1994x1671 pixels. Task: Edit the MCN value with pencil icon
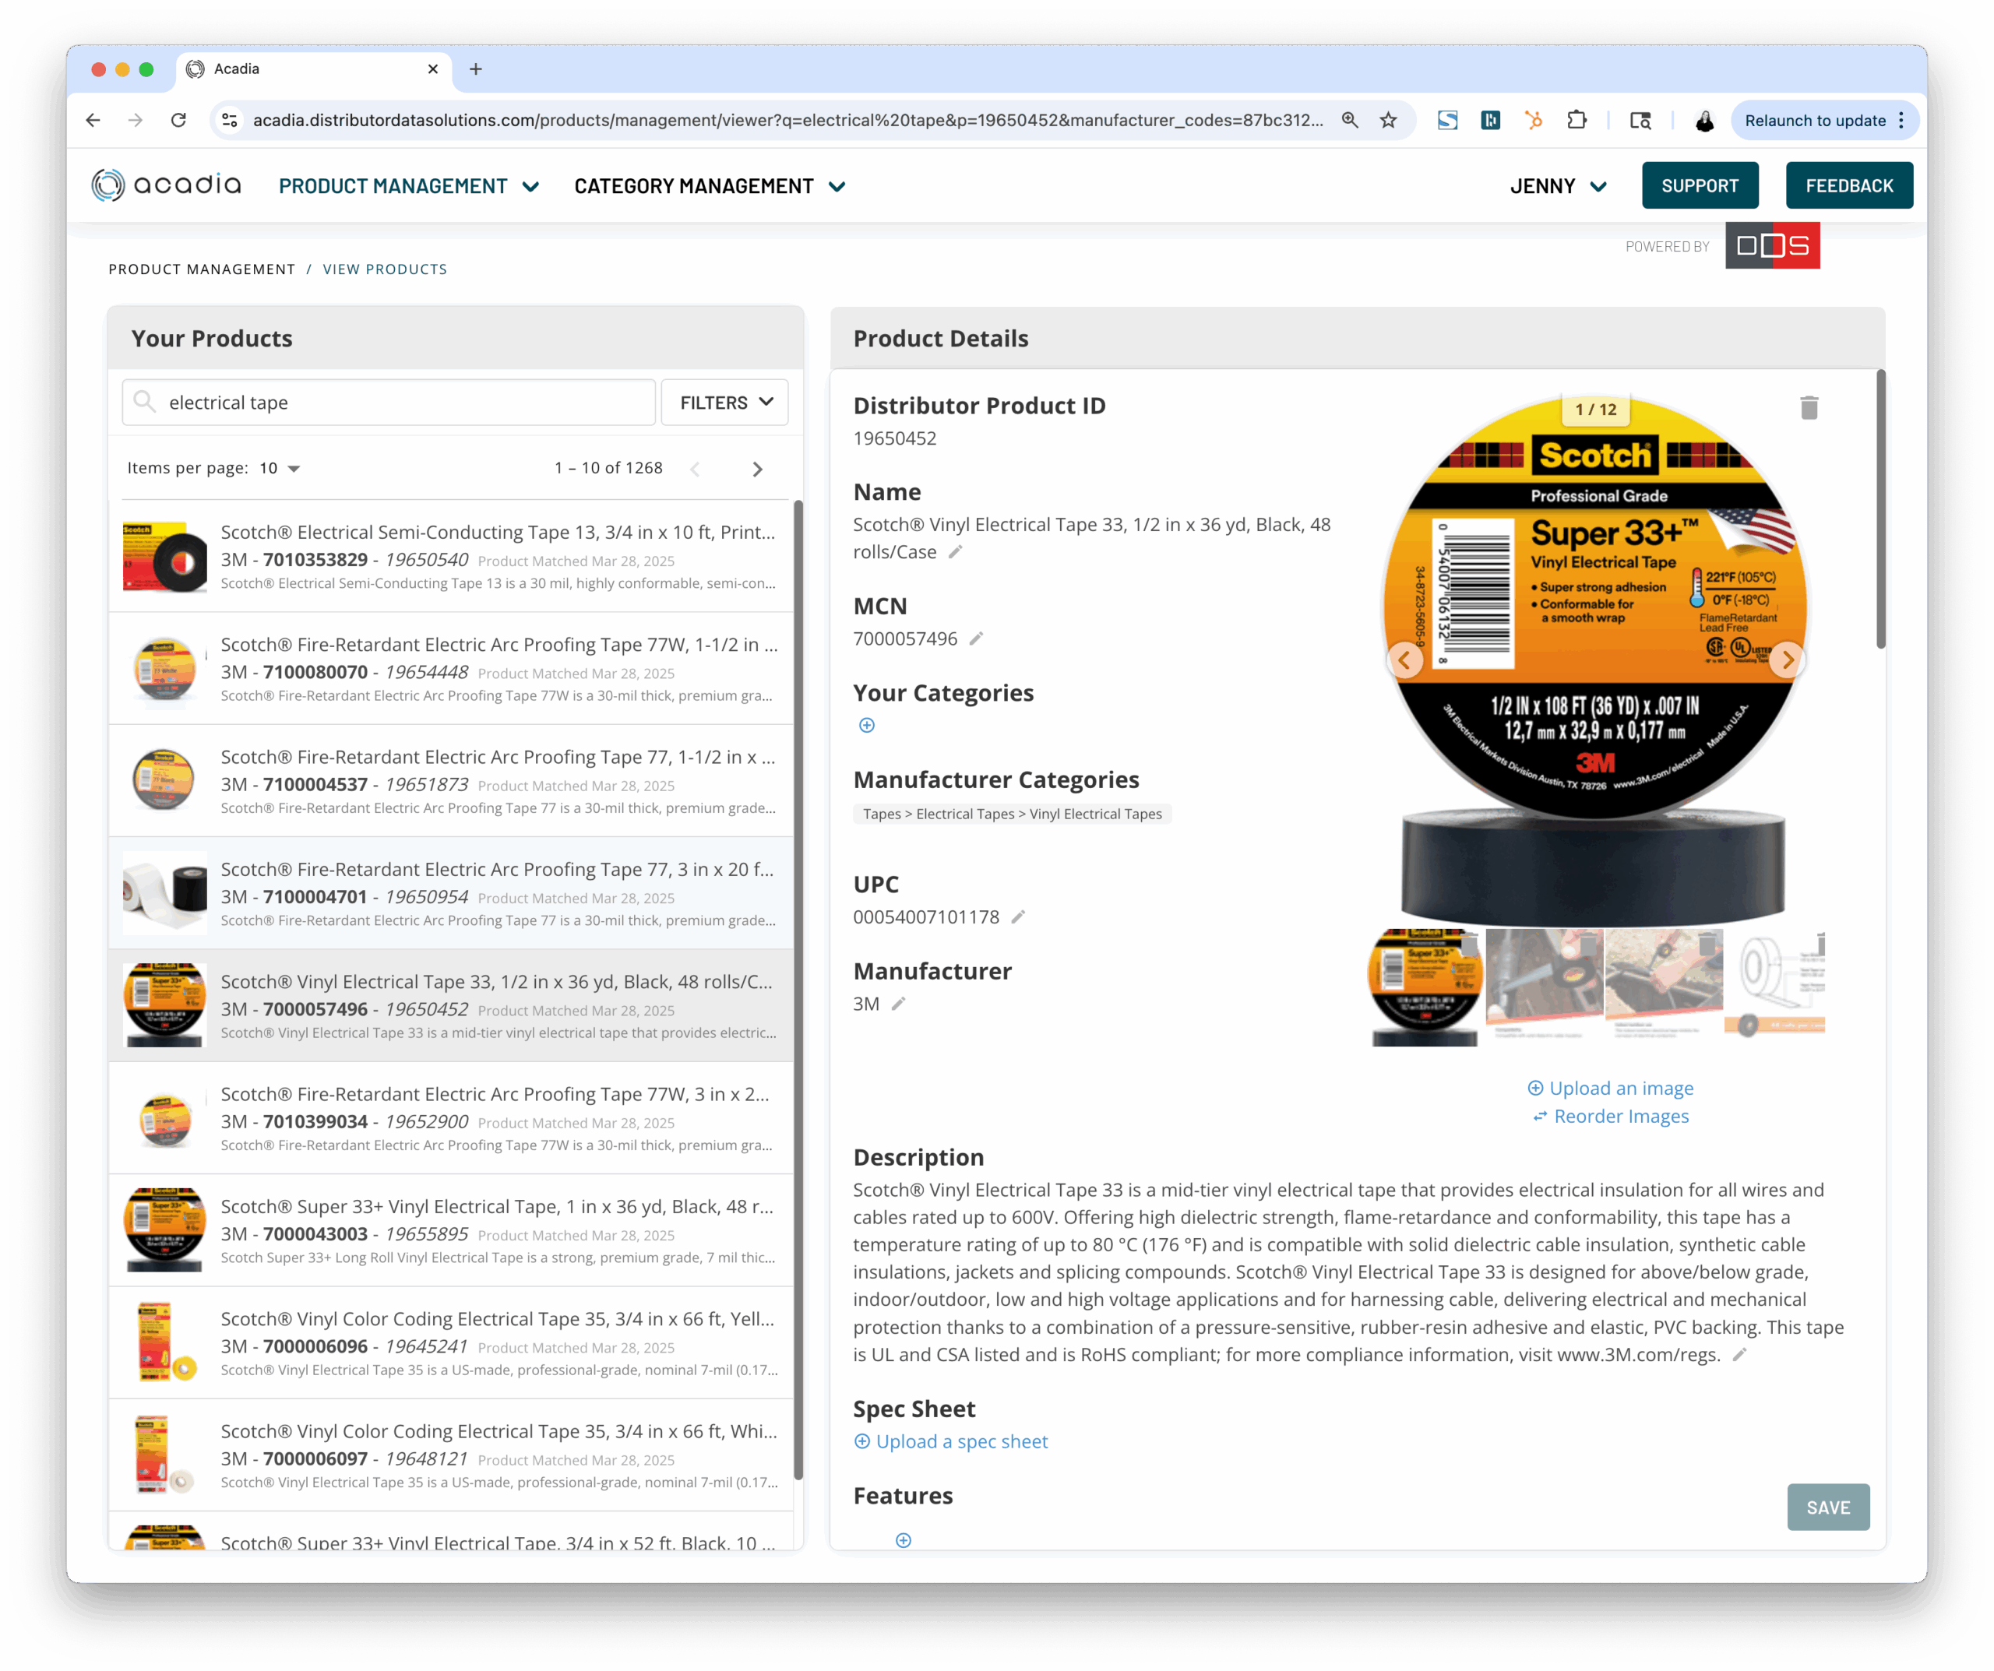point(976,639)
